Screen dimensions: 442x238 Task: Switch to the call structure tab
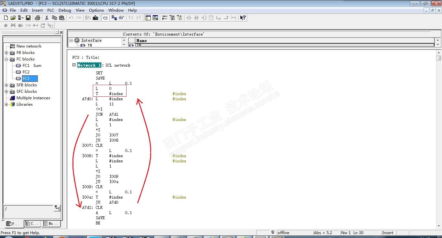click(x=32, y=223)
